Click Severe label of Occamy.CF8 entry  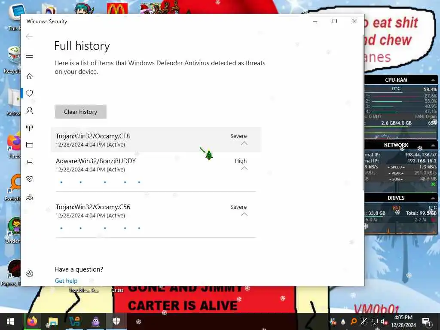click(x=238, y=136)
